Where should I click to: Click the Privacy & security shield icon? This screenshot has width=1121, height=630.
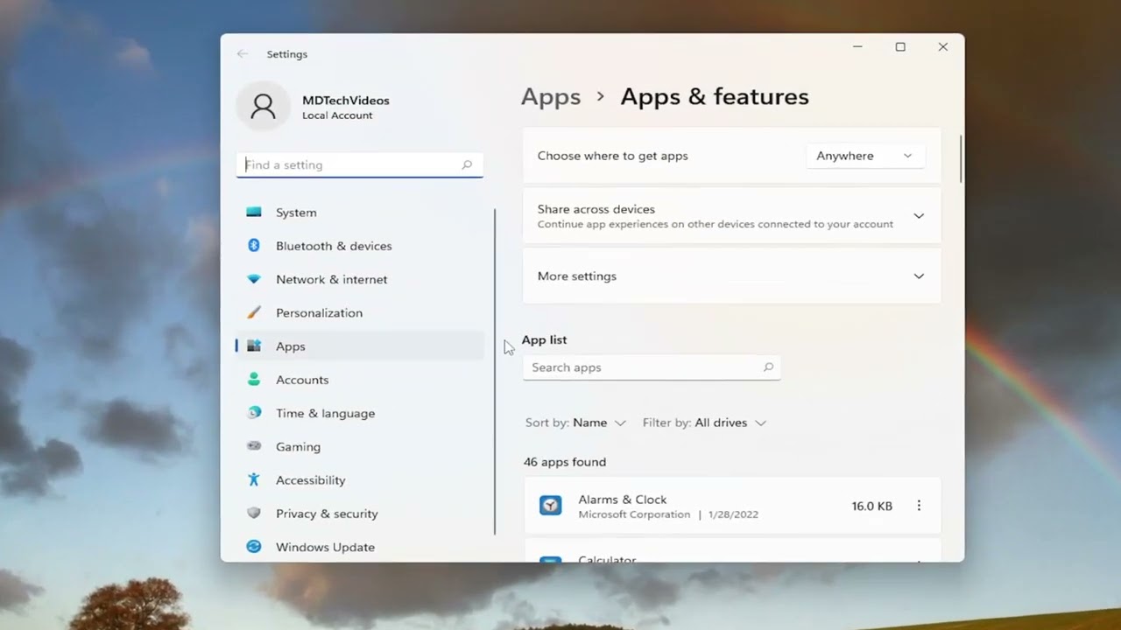[x=254, y=513]
